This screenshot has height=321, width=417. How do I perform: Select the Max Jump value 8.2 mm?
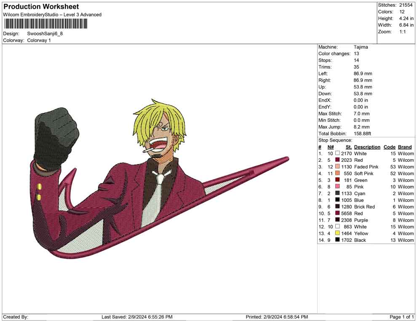[x=362, y=127]
